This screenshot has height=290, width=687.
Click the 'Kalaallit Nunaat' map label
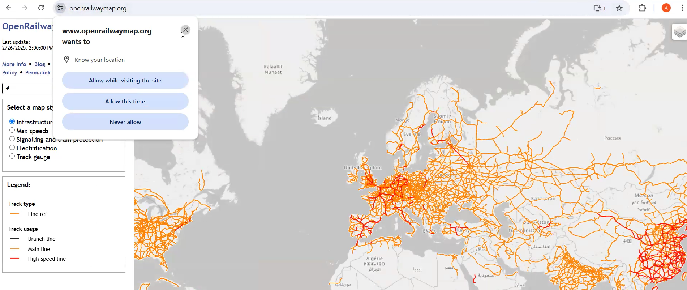coord(273,69)
